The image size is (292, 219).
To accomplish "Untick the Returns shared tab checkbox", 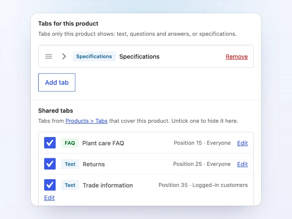I will tap(50, 164).
